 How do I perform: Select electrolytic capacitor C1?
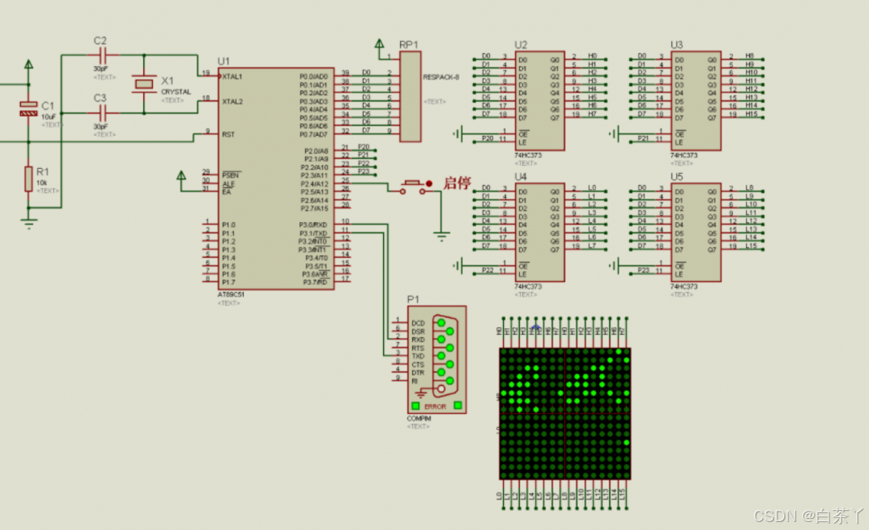[28, 108]
